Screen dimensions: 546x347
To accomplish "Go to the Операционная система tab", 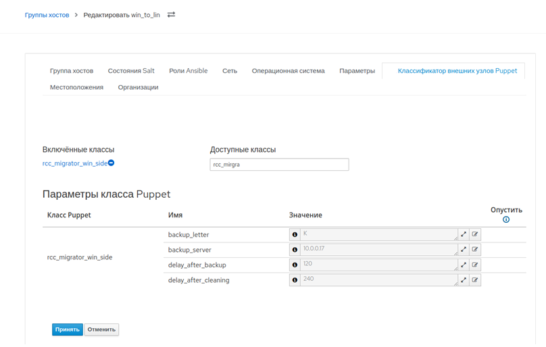I will point(288,71).
